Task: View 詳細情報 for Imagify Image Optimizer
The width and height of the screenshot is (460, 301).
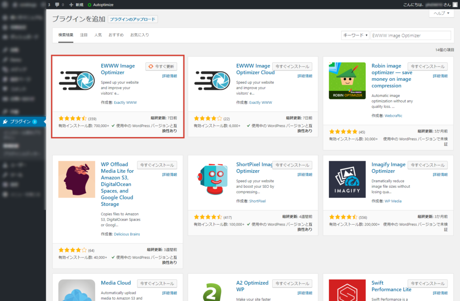Action: pyautogui.click(x=440, y=175)
